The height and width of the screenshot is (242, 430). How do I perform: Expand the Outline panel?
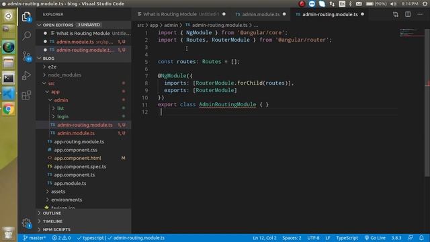tap(83, 213)
